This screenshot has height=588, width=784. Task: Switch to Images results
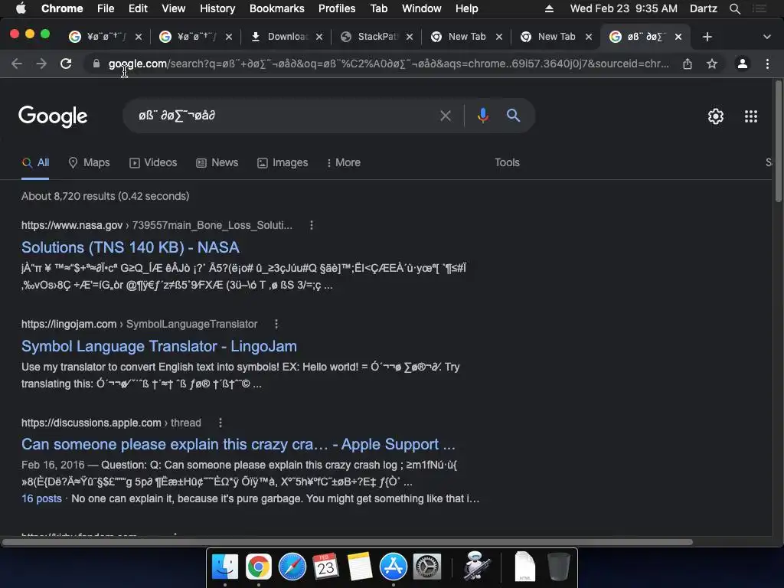(x=283, y=163)
